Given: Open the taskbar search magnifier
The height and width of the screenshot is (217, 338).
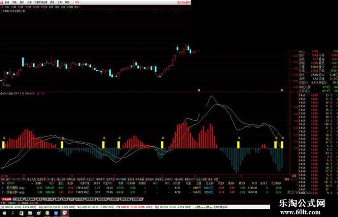Looking at the screenshot, I should (x=13, y=213).
